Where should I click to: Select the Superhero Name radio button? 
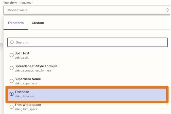pyautogui.click(x=12, y=81)
